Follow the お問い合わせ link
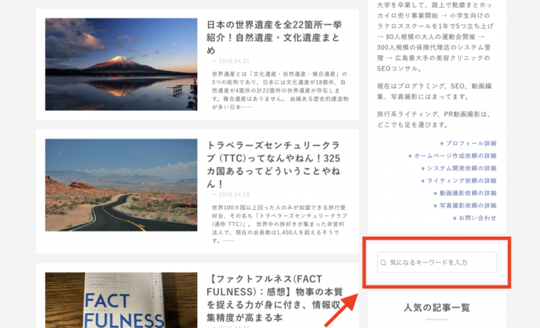Viewport: 540px width, 328px height. coord(478,217)
